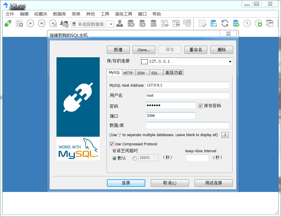Click execute and edit resultset icon
Image resolution: width=281 pixels, height=217 pixels.
pos(53,23)
